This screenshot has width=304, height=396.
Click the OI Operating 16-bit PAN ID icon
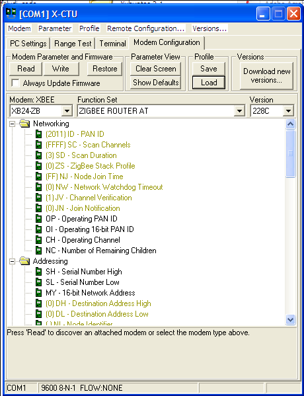click(x=38, y=229)
